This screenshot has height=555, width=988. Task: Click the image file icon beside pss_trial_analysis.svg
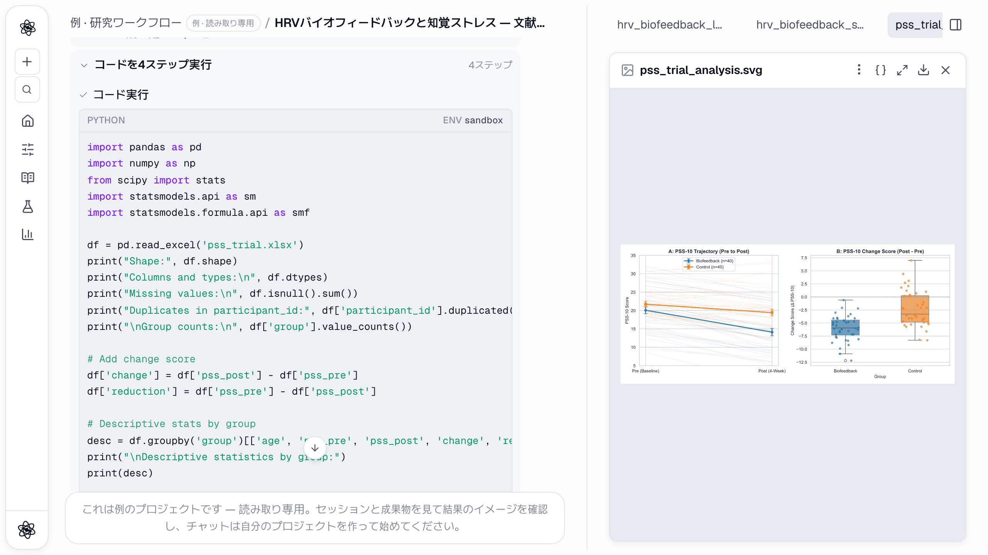pyautogui.click(x=628, y=70)
